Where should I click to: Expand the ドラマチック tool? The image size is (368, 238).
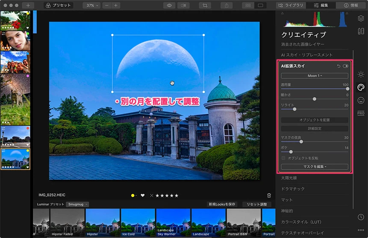point(293,189)
